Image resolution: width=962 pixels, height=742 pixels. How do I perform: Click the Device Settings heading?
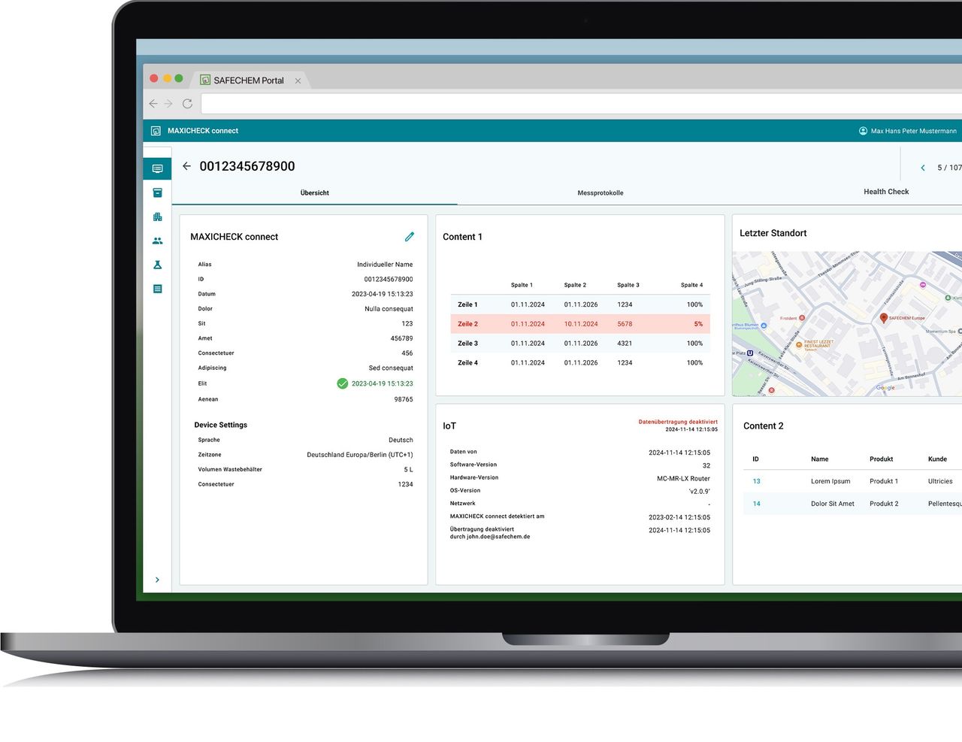tap(220, 425)
